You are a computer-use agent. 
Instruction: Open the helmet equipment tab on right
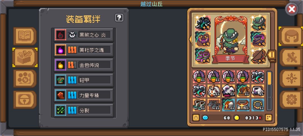coord(290,36)
